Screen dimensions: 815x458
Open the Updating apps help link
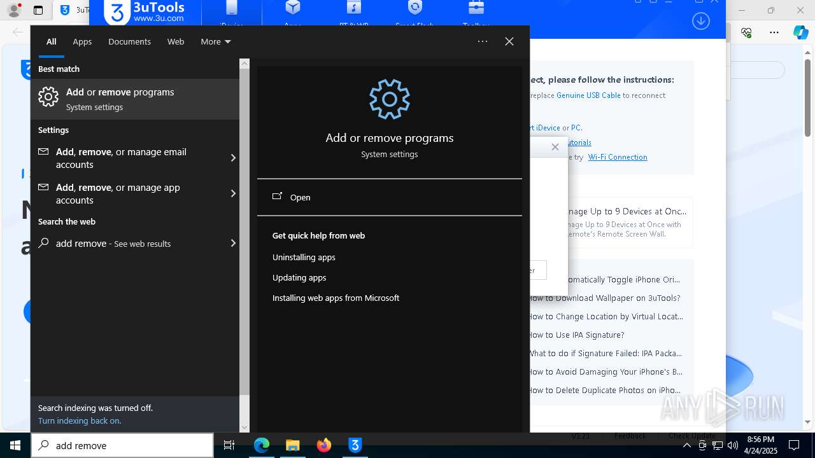point(299,277)
